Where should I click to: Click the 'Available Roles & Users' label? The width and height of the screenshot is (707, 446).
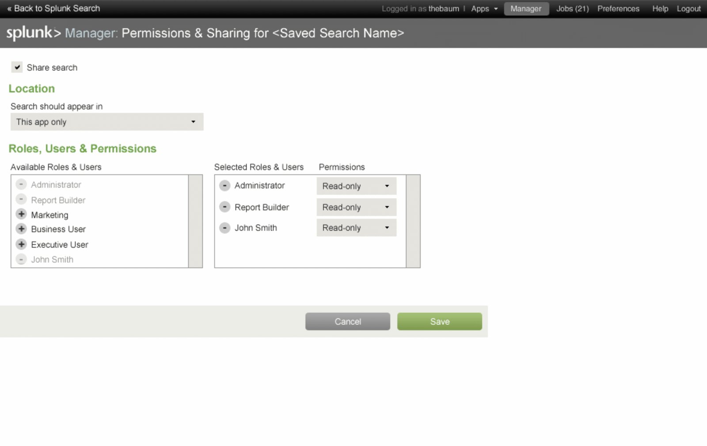(x=56, y=167)
